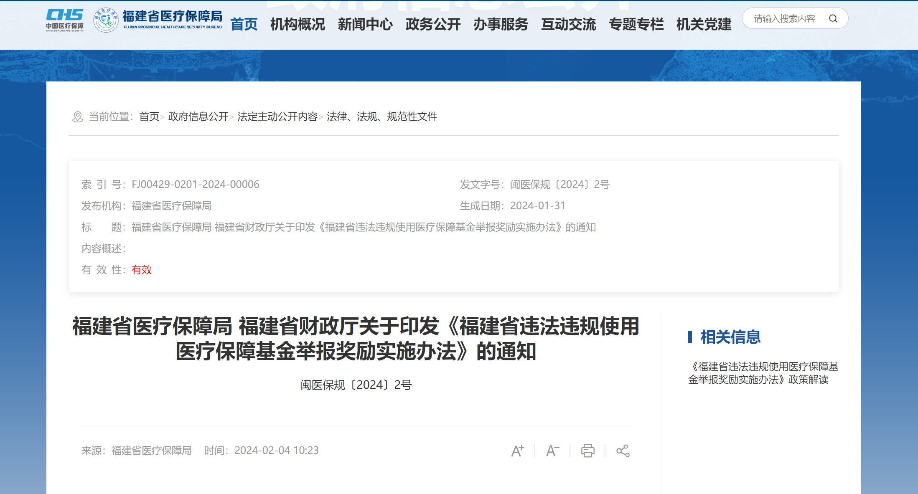Click the search magnifier icon
This screenshot has height=494, width=918.
coord(833,19)
